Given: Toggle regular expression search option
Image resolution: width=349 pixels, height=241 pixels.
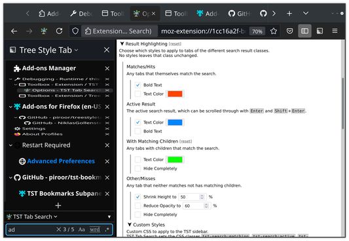Looking at the screenshot, I should (x=107, y=229).
